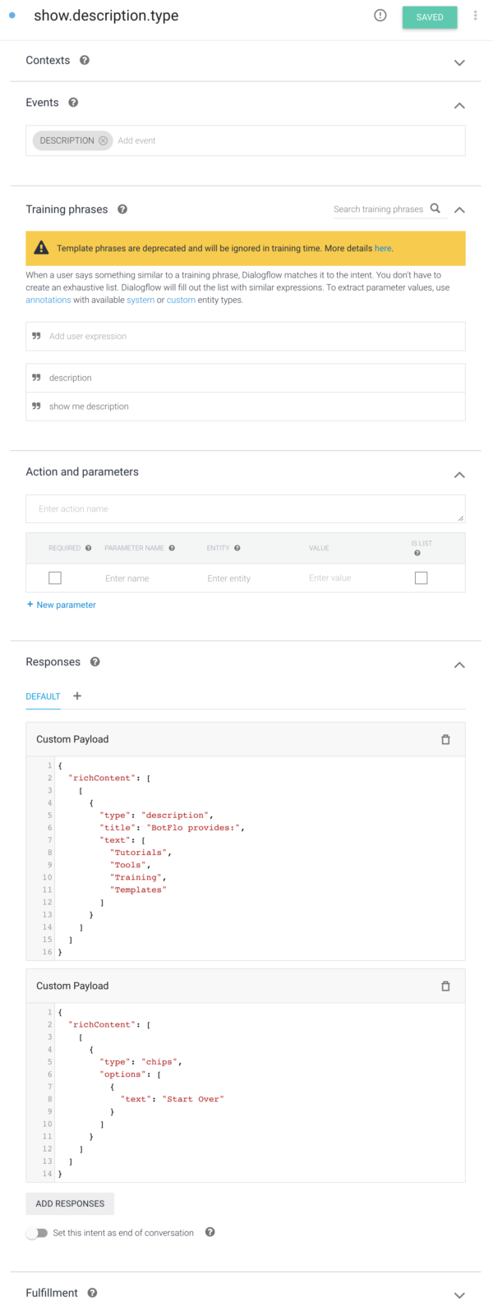This screenshot has height=1315, width=493.
Task: Toggle set intent as end of conversation
Action: pos(36,1233)
